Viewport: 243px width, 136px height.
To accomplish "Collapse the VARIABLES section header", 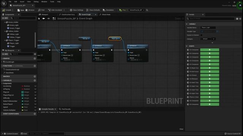I will coord(2,80).
